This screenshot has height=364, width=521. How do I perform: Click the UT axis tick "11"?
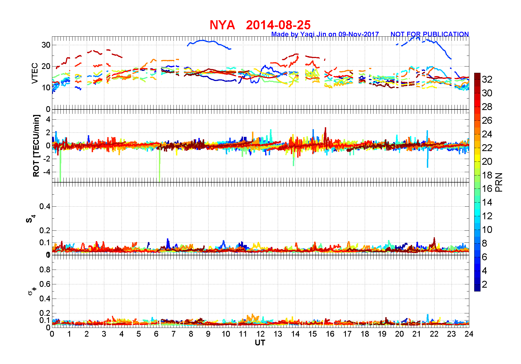(243, 334)
